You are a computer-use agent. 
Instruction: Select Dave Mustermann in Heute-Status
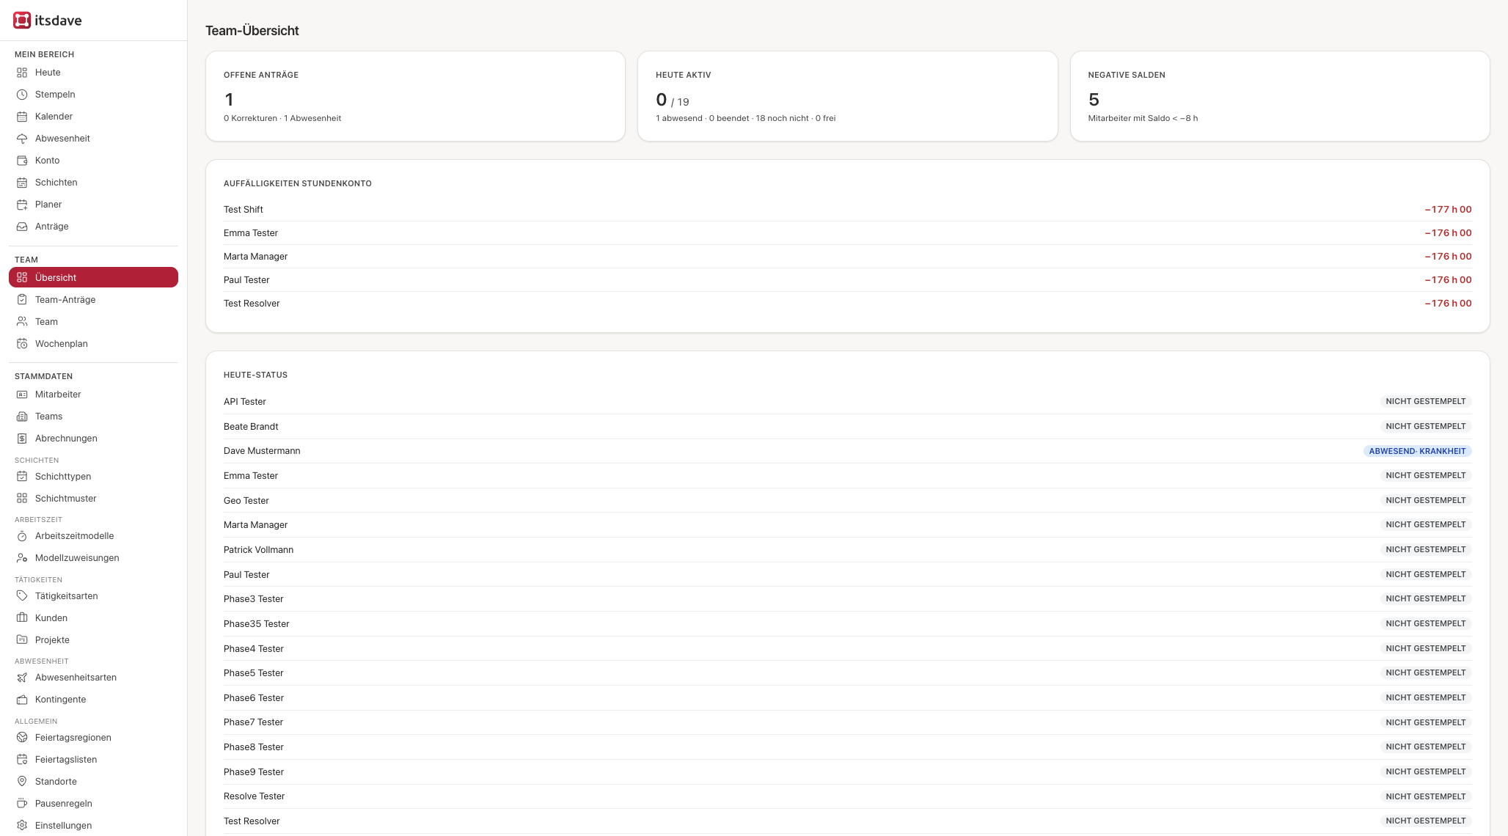pyautogui.click(x=847, y=451)
